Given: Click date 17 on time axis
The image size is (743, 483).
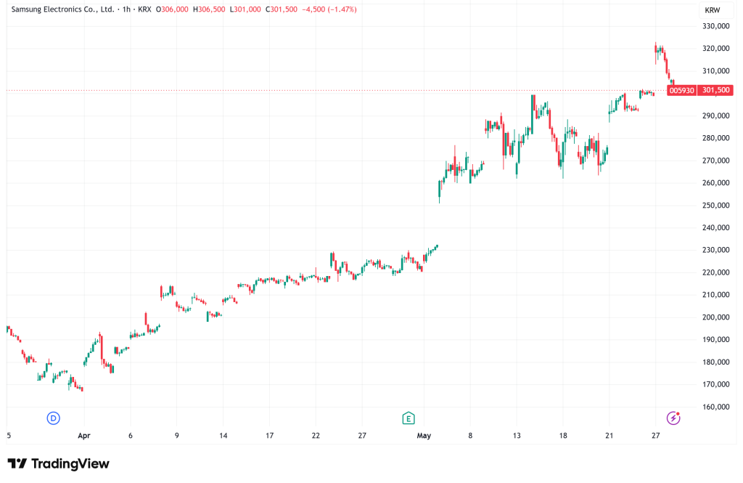Looking at the screenshot, I should click(269, 436).
